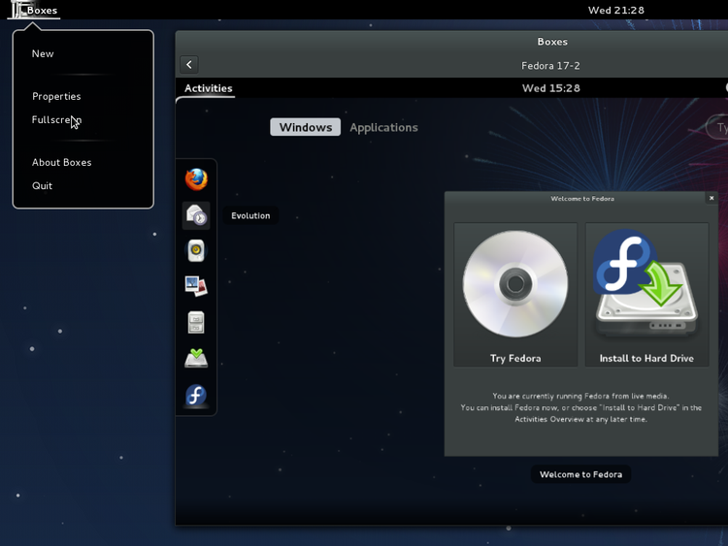
Task: Close the Welcome to Fedora dialog
Action: [x=711, y=198]
